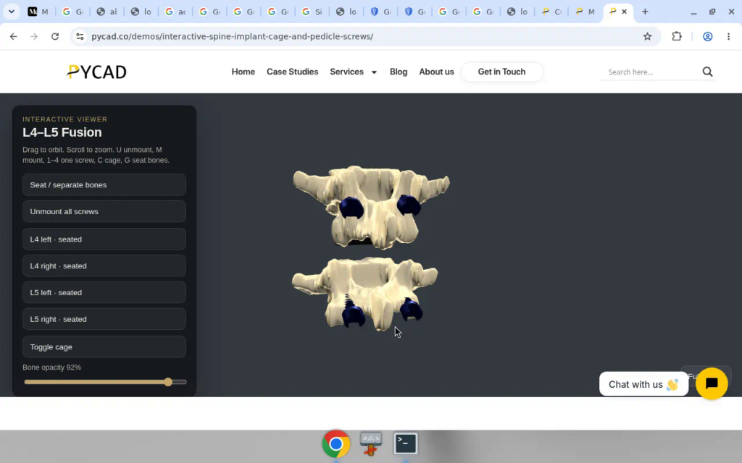This screenshot has height=463, width=742.
Task: Toggle the L5 right seated screw
Action: pyautogui.click(x=104, y=319)
